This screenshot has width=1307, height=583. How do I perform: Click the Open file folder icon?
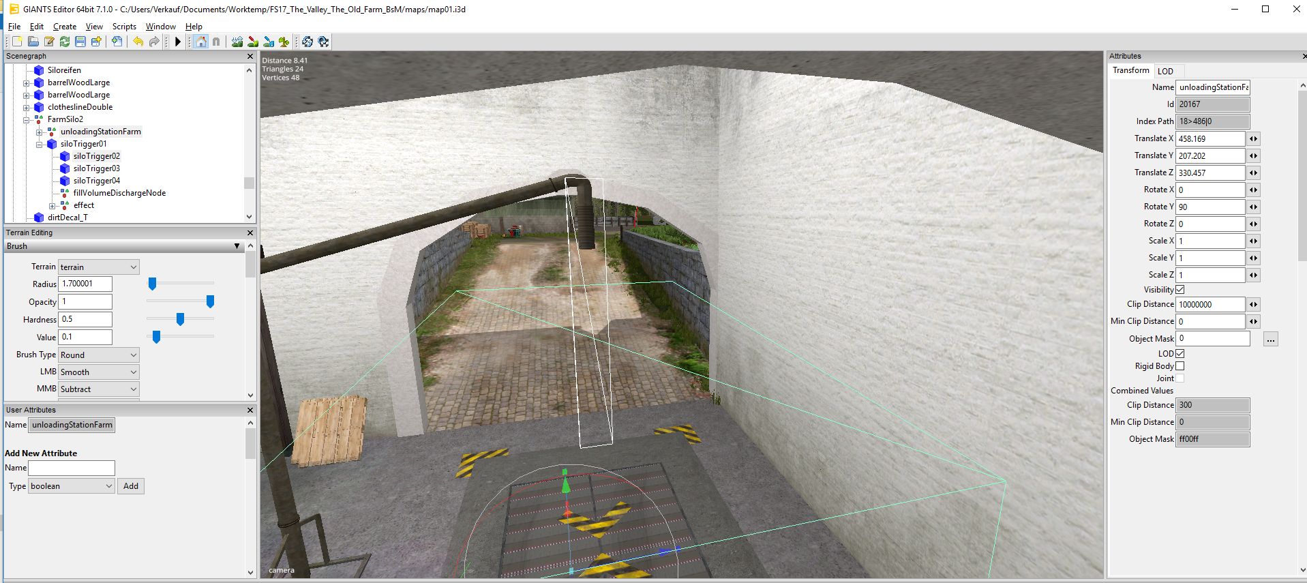pos(33,42)
